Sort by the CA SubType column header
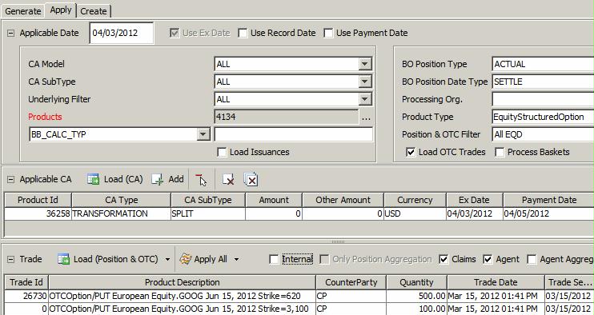The height and width of the screenshot is (315, 594). click(208, 200)
